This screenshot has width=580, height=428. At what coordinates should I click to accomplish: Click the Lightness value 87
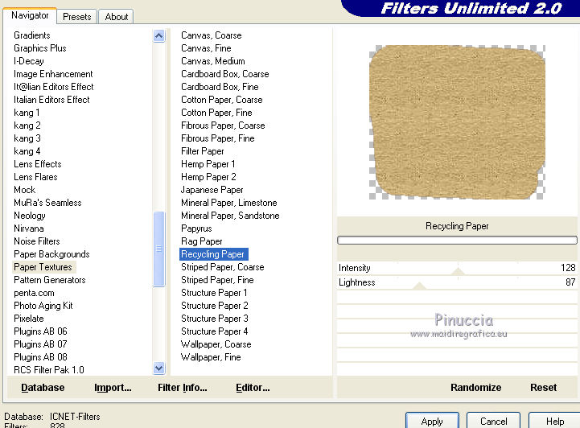pyautogui.click(x=570, y=282)
